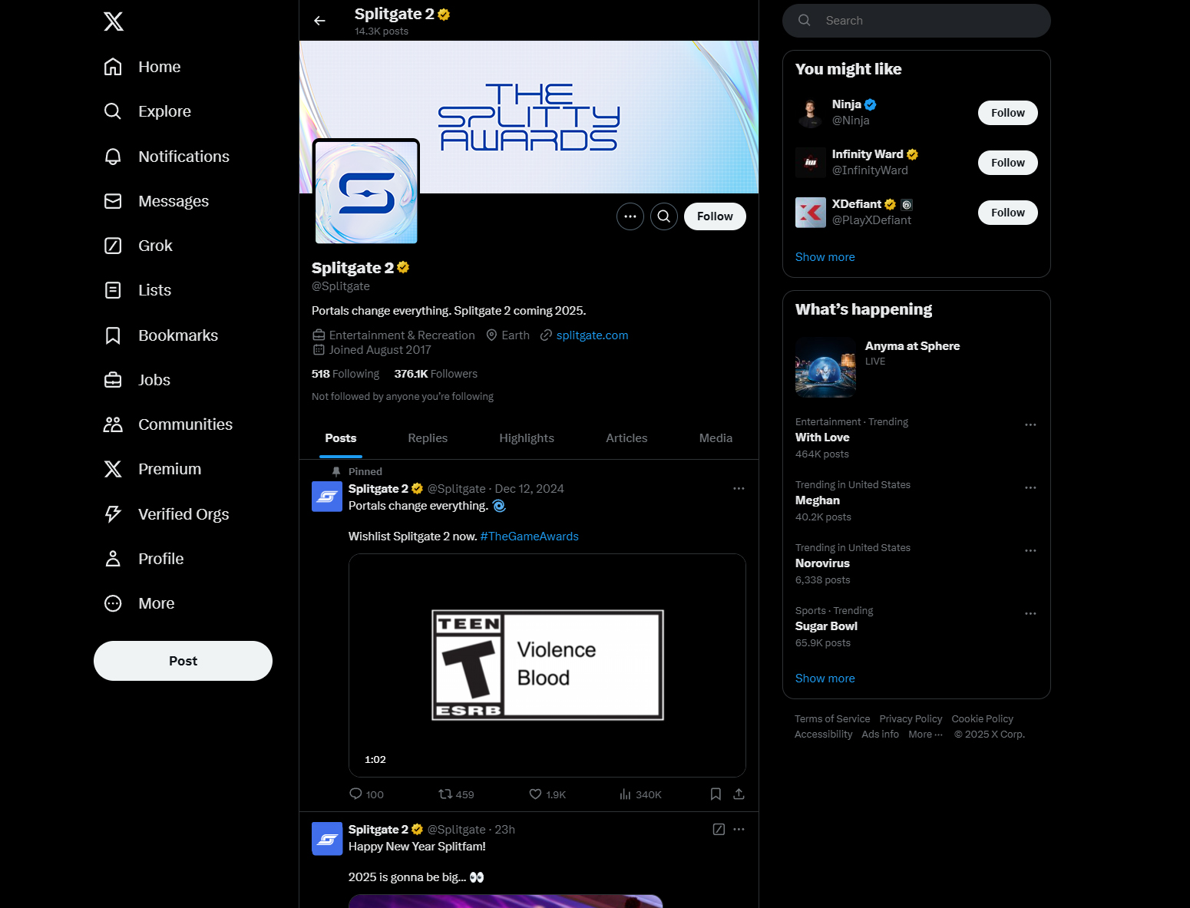
Task: Open Verified Orgs in sidebar
Action: click(167, 514)
